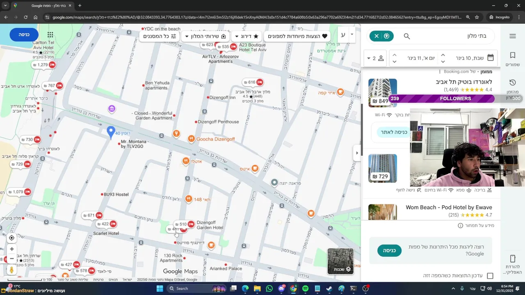Select the Google Maps browser tab
Viewport: 525px width, 295px height.
43,6
